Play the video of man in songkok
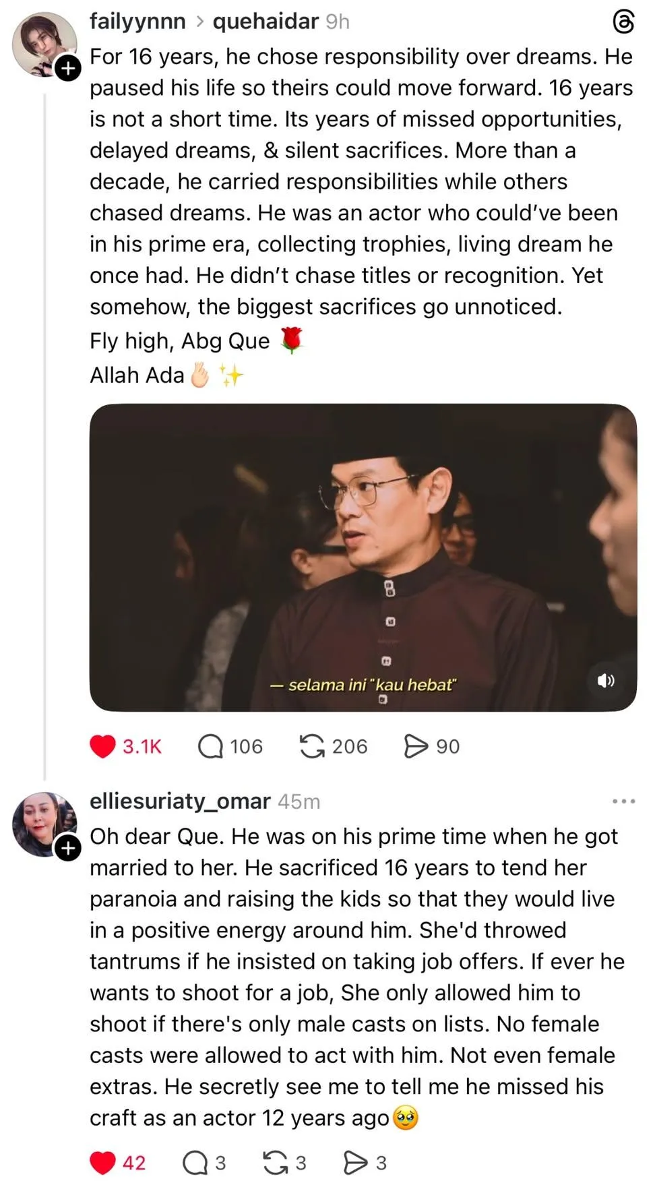 [x=363, y=557]
